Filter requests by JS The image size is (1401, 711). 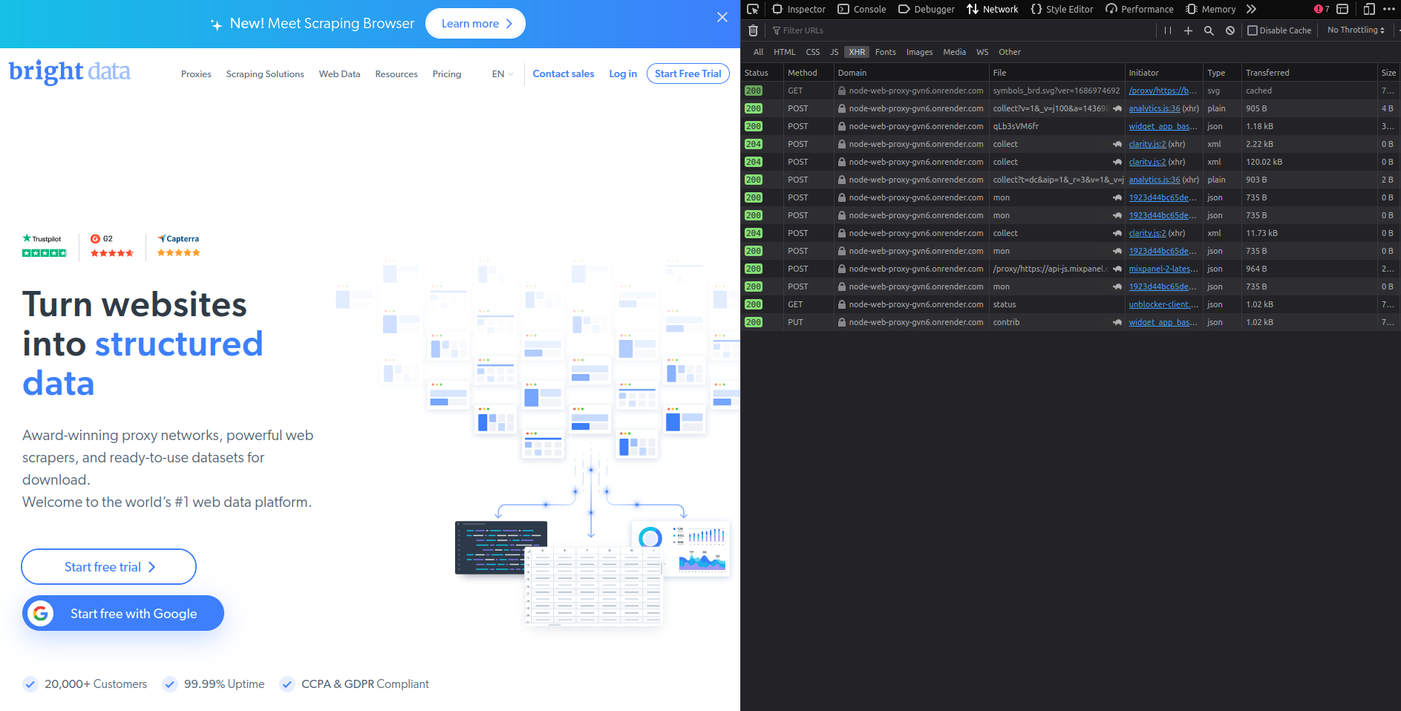tap(834, 52)
